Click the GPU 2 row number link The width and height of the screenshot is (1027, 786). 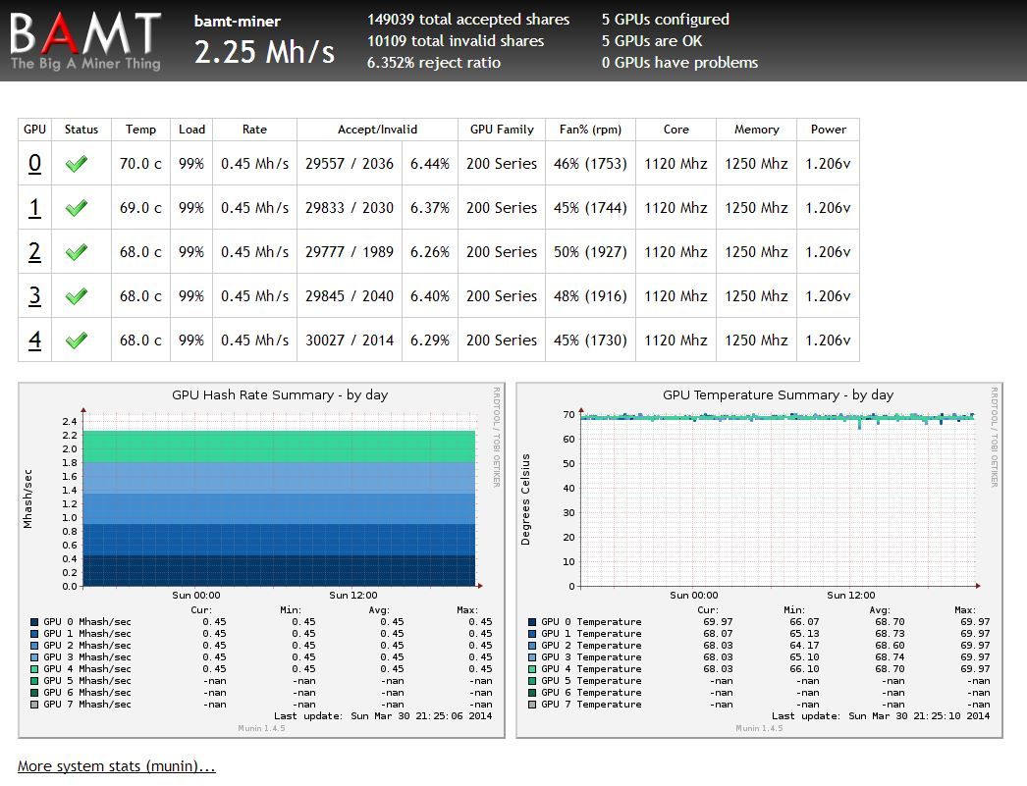[33, 251]
